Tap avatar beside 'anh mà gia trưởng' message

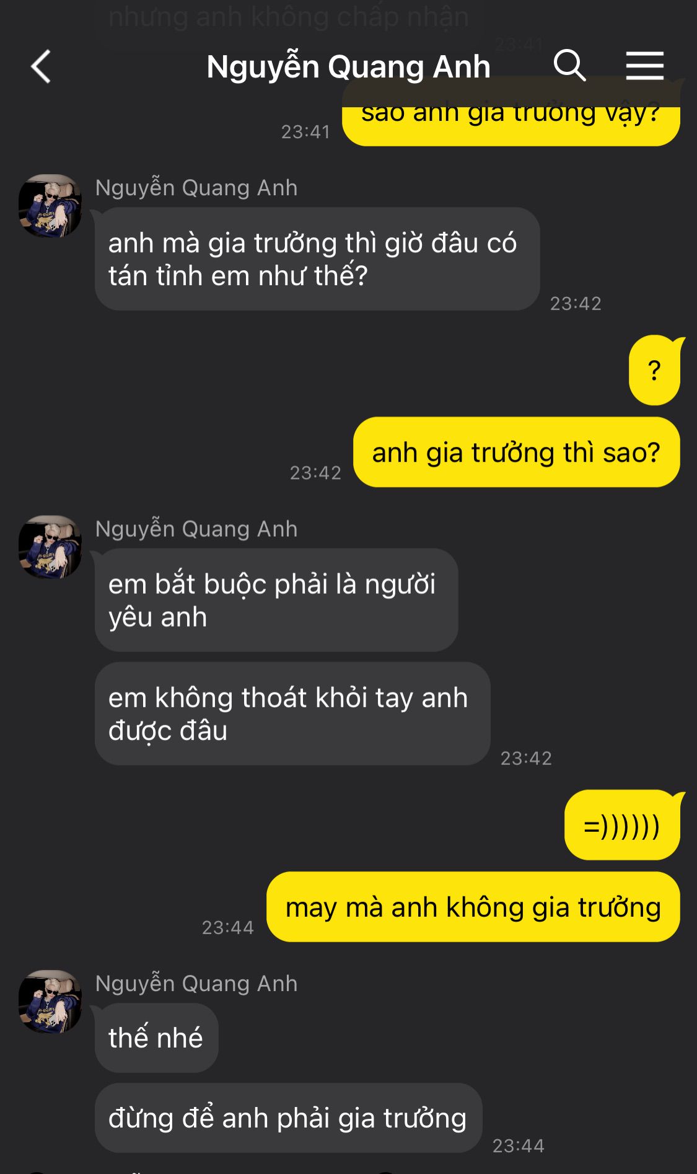50,206
